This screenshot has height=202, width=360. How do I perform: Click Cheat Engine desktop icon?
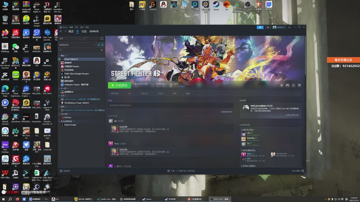point(16,91)
